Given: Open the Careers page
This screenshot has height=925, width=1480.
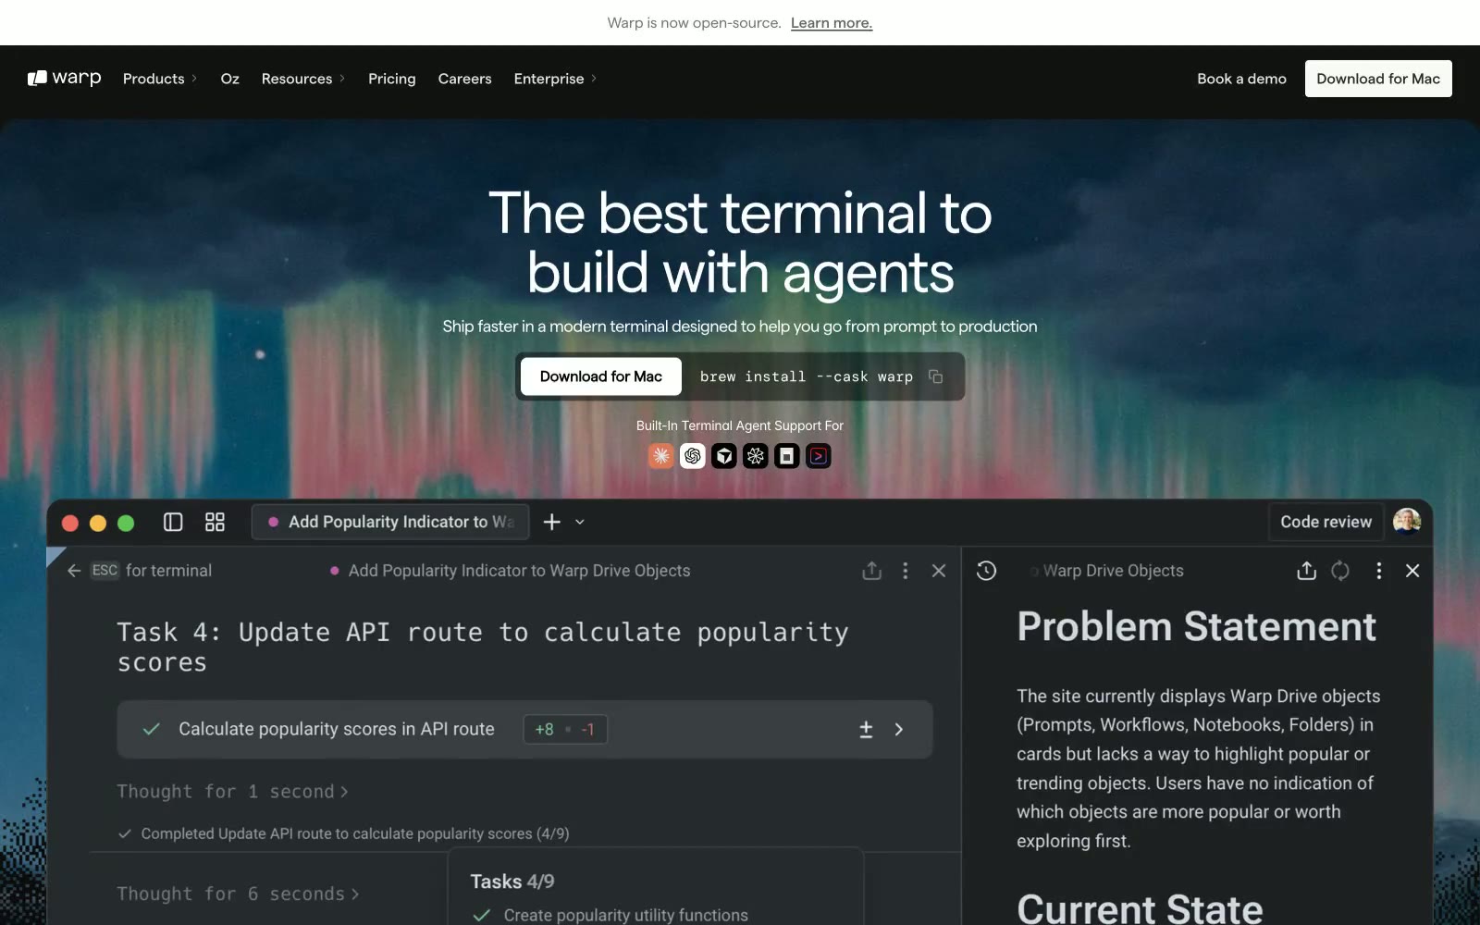Looking at the screenshot, I should click(465, 79).
